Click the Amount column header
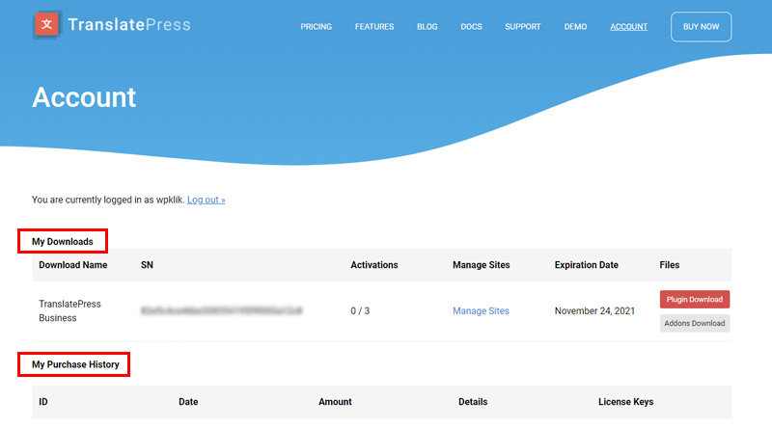Image resolution: width=772 pixels, height=428 pixels. (335, 402)
